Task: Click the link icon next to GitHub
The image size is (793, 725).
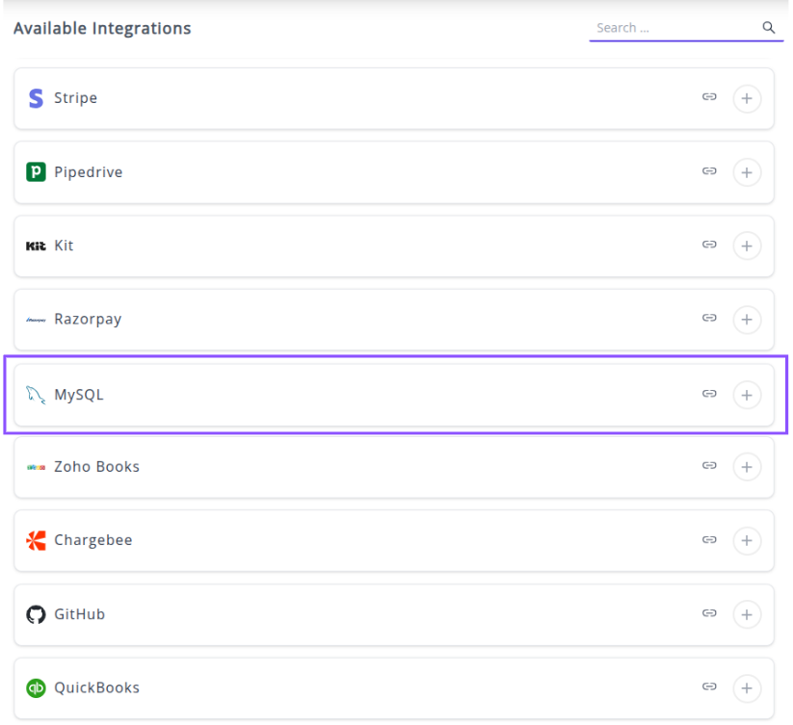Action: (709, 613)
